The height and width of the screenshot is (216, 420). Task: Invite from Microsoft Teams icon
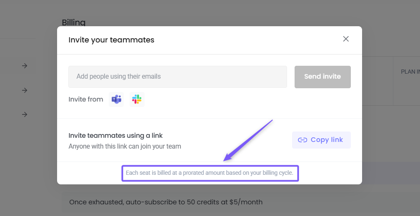click(116, 99)
